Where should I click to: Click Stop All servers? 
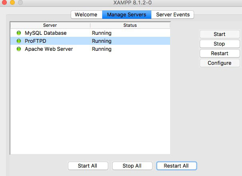(132, 166)
